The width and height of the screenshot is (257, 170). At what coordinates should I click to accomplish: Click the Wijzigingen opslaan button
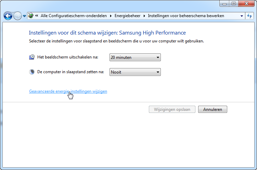click(x=172, y=109)
